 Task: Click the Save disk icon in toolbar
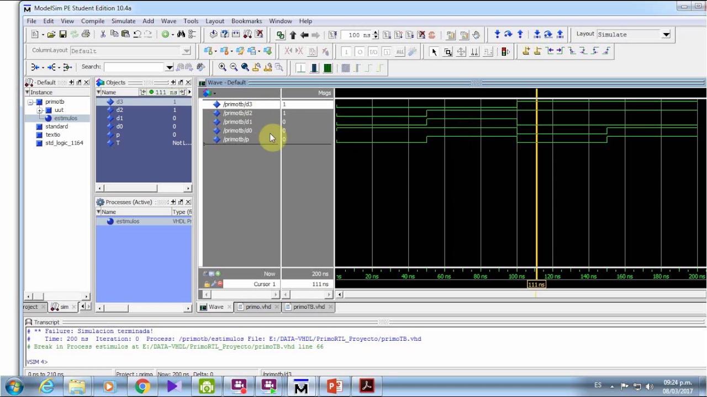click(x=63, y=35)
